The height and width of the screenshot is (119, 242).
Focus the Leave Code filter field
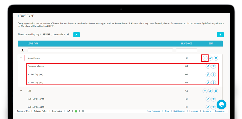[x=187, y=50]
